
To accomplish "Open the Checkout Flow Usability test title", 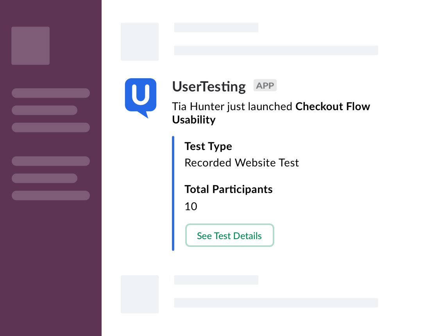I will (x=271, y=113).
